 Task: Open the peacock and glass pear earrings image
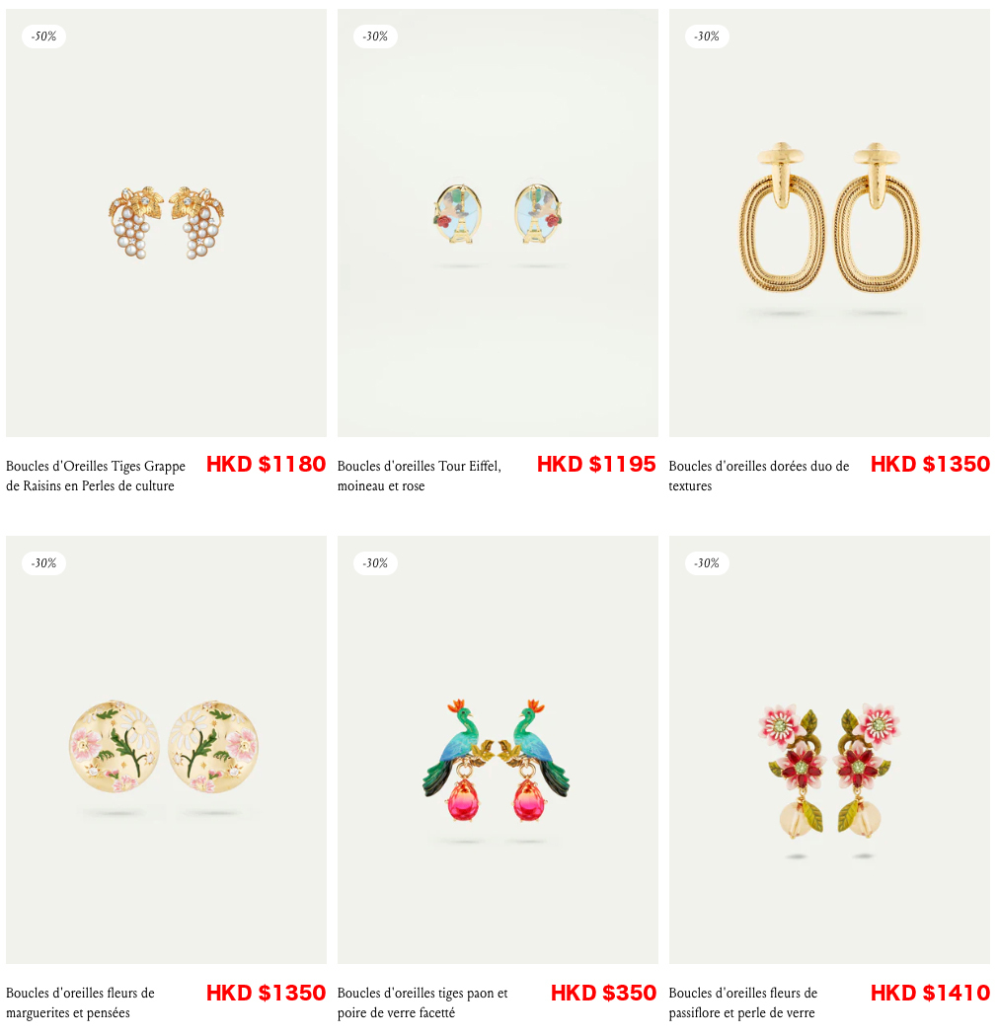(498, 749)
